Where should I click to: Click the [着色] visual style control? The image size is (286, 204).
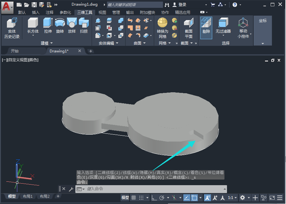pos(33,60)
